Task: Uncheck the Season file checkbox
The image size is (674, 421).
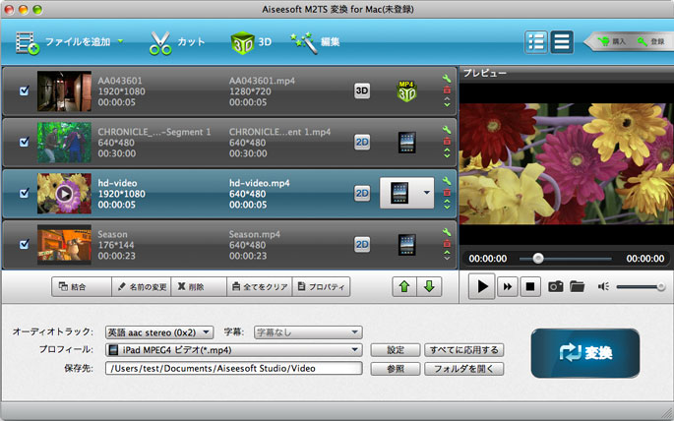Action: click(25, 244)
